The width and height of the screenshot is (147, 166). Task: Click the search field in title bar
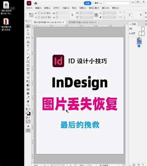click(117, 3)
